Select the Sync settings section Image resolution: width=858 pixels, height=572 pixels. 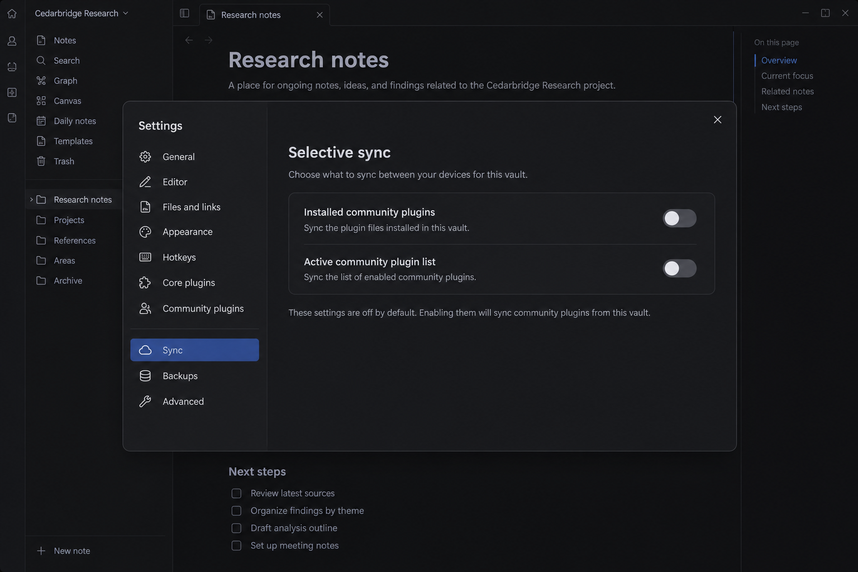coord(194,350)
